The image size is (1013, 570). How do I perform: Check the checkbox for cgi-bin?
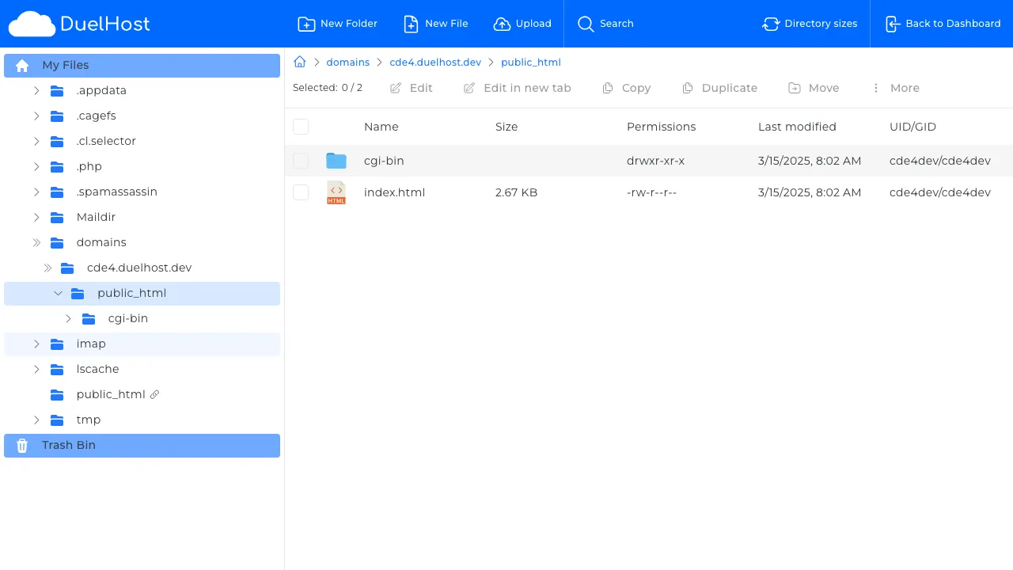coord(301,160)
